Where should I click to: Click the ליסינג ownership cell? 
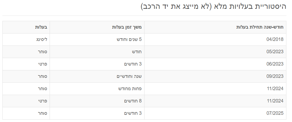(x=42, y=40)
